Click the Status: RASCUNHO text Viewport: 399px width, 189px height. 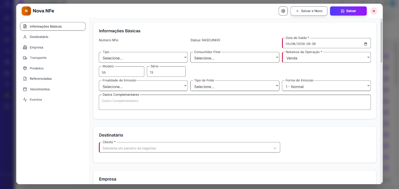coord(205,40)
